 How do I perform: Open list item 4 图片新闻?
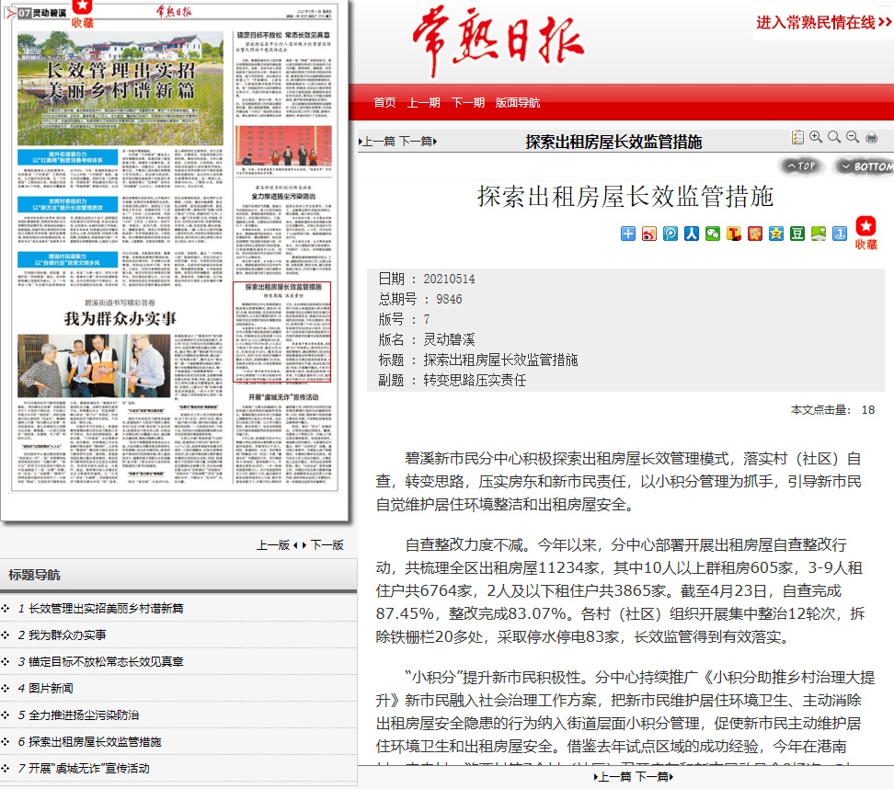pos(51,689)
